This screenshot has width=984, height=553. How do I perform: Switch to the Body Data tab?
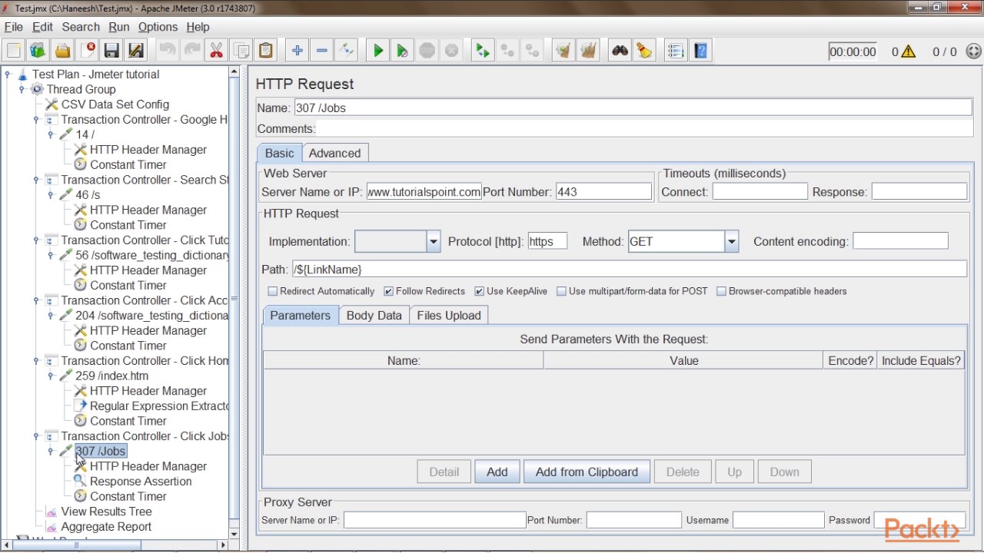click(x=374, y=315)
